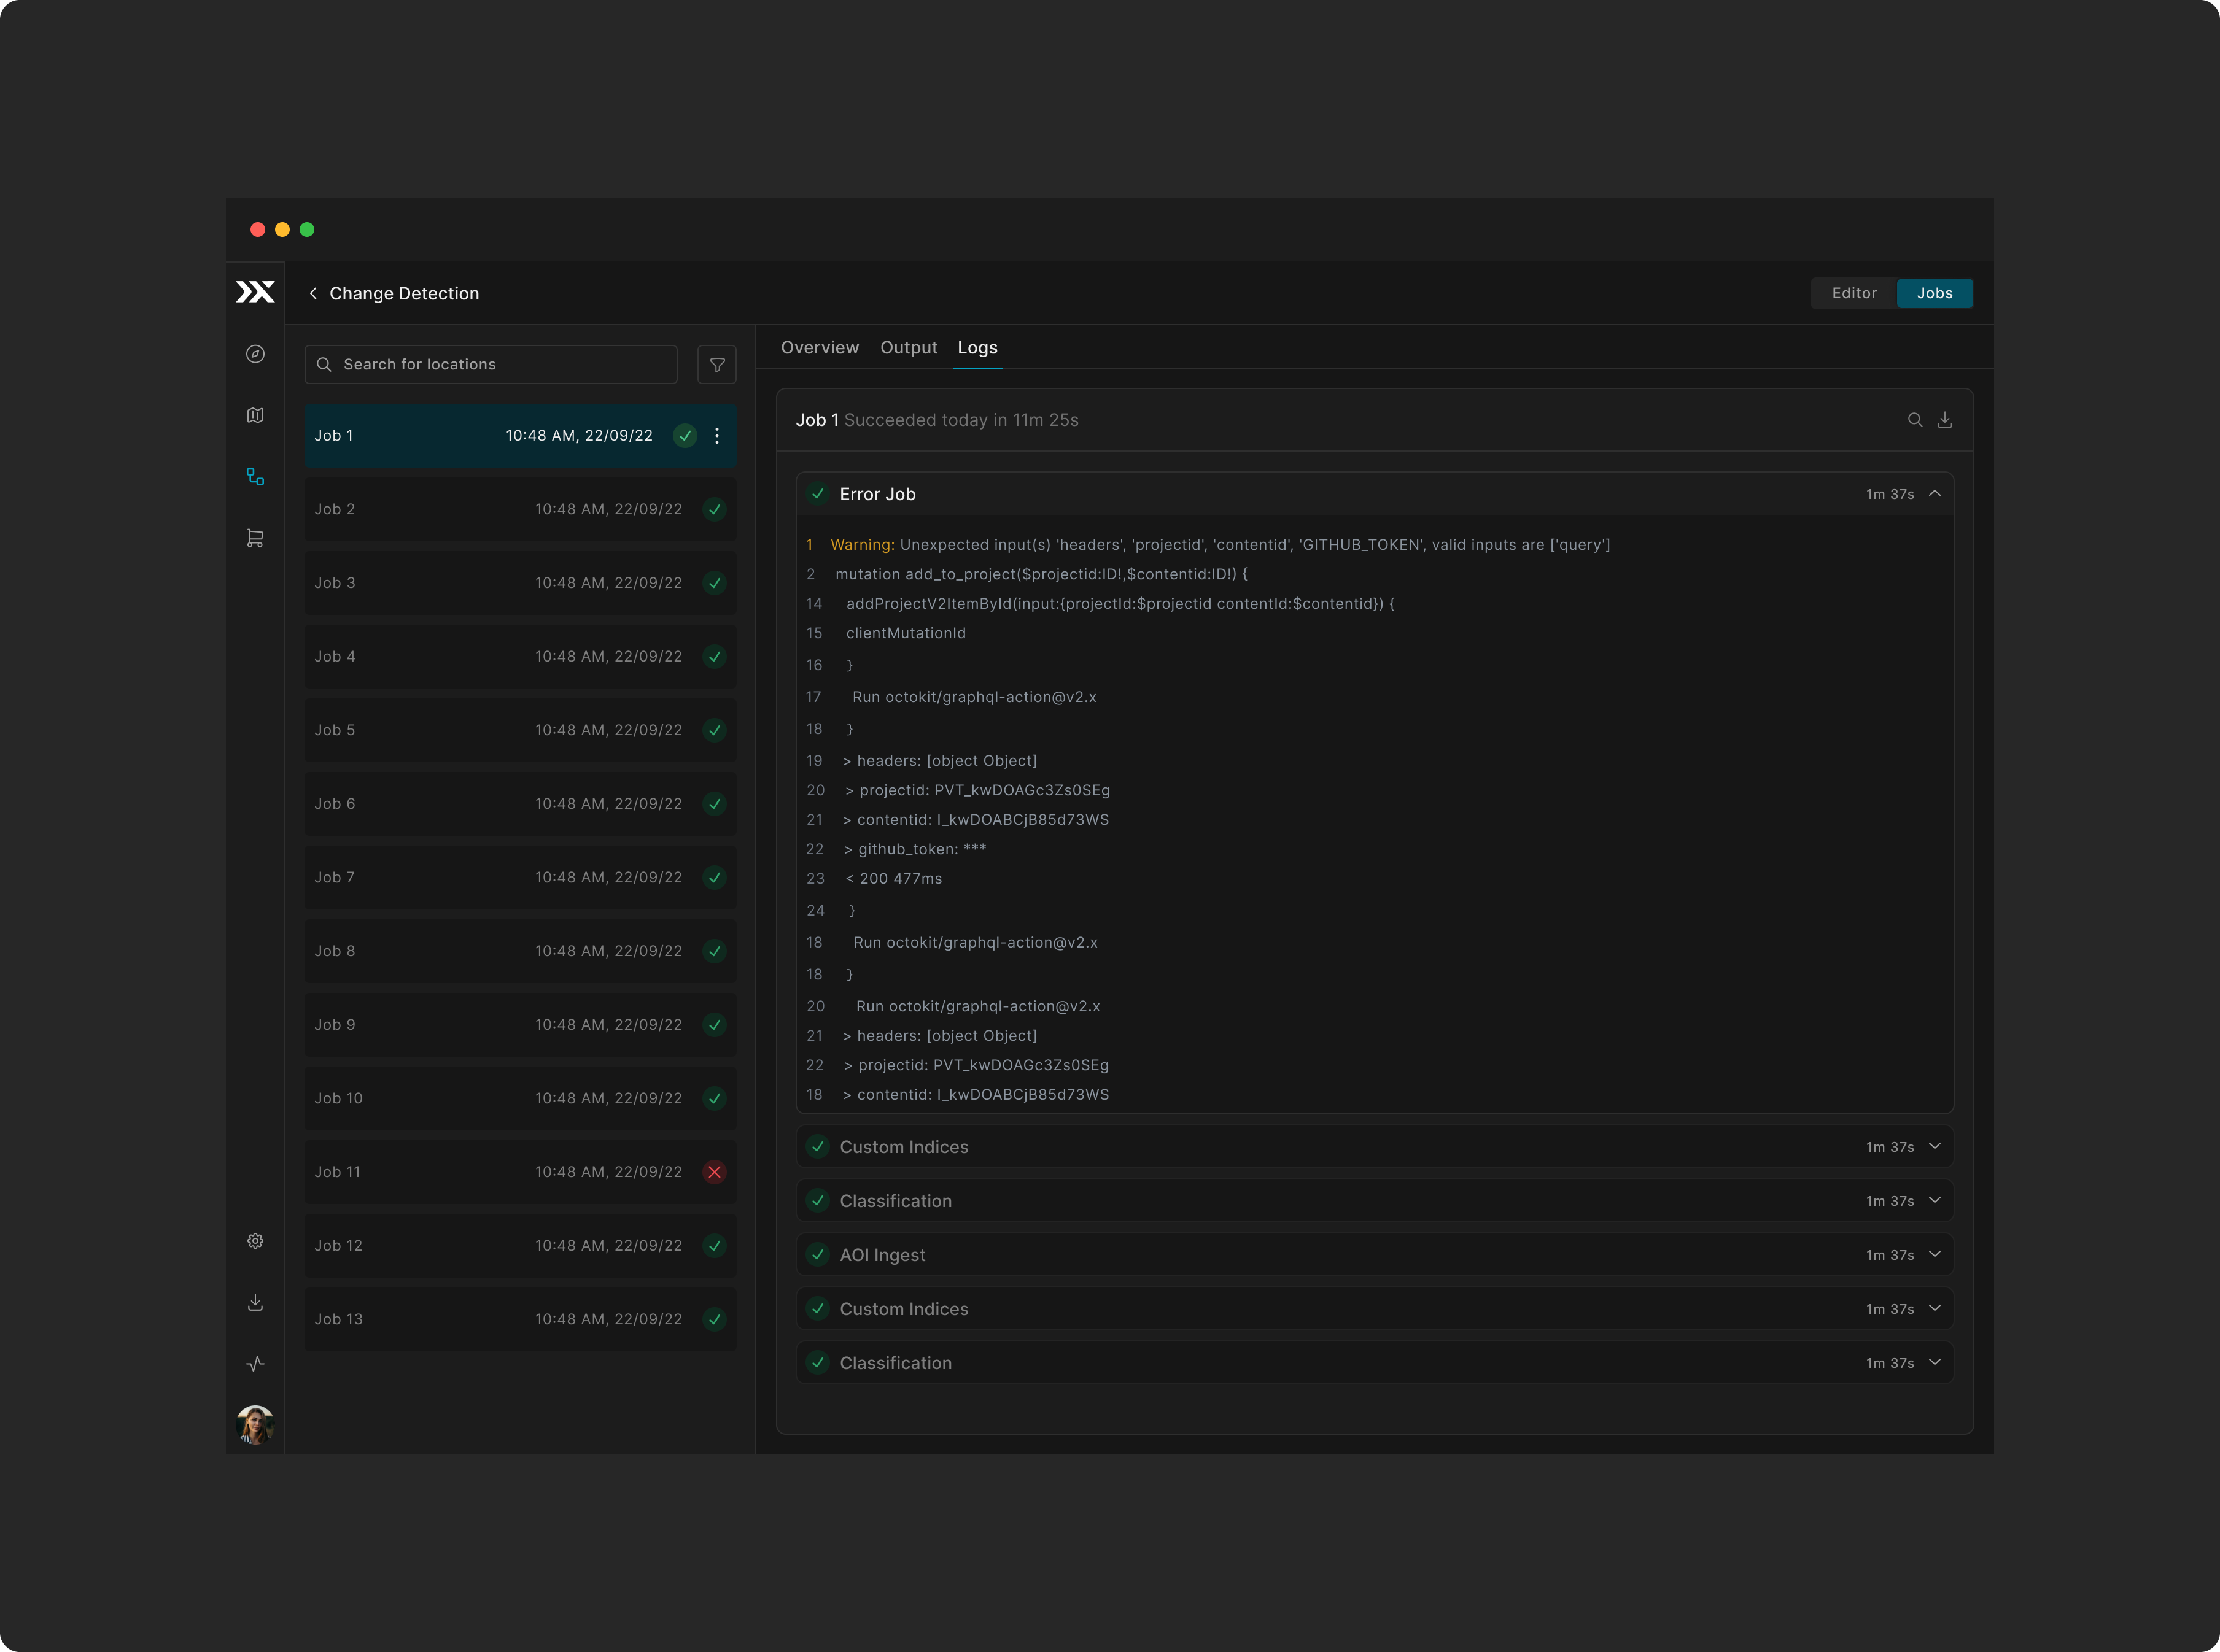
Task: Open the shopping cart sidebar icon
Action: pyautogui.click(x=255, y=538)
